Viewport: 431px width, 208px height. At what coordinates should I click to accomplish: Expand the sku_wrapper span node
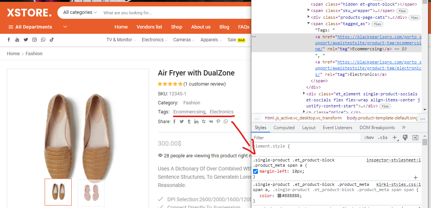pos(309,11)
